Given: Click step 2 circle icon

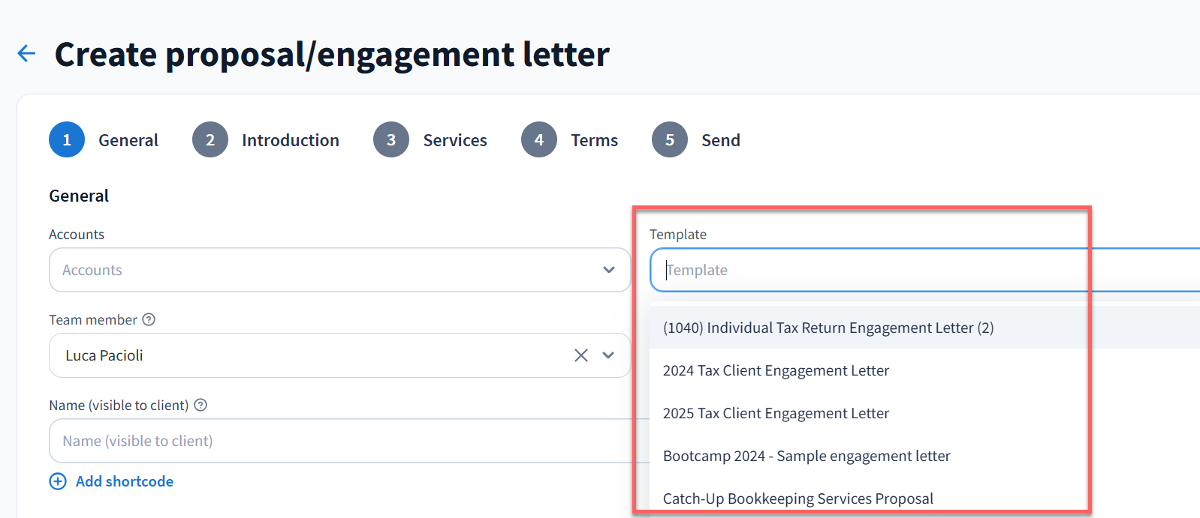Looking at the screenshot, I should (210, 140).
